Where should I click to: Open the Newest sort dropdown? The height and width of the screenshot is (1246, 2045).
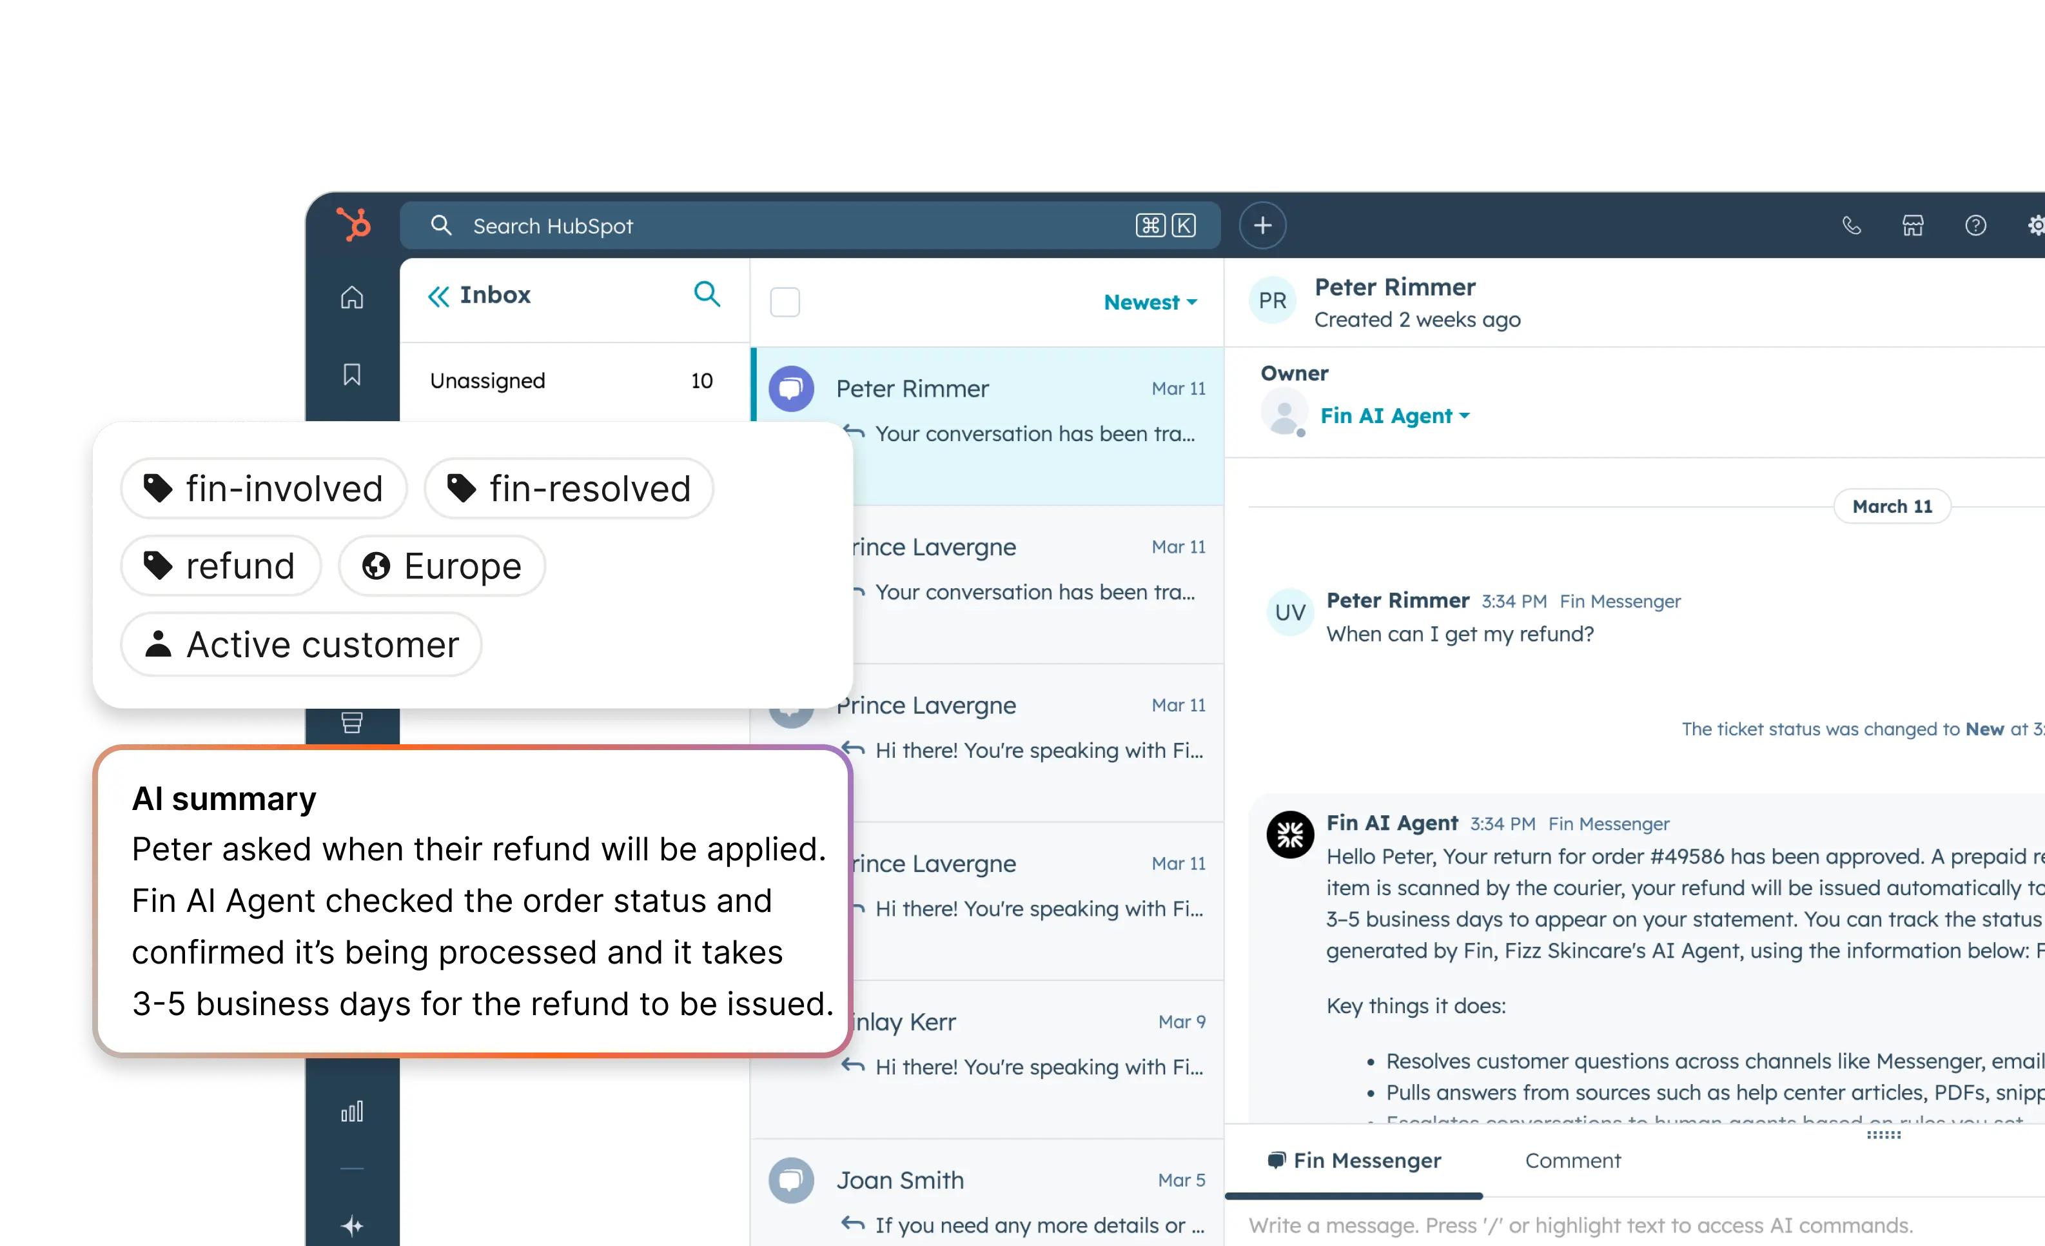point(1150,301)
